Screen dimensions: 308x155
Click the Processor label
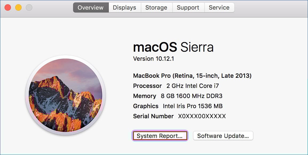click(147, 86)
